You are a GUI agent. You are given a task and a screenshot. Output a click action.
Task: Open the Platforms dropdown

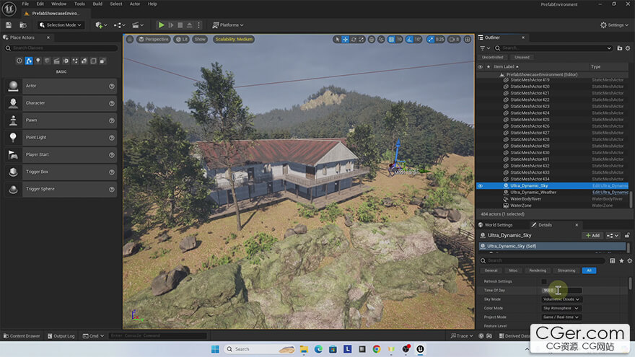[228, 25]
